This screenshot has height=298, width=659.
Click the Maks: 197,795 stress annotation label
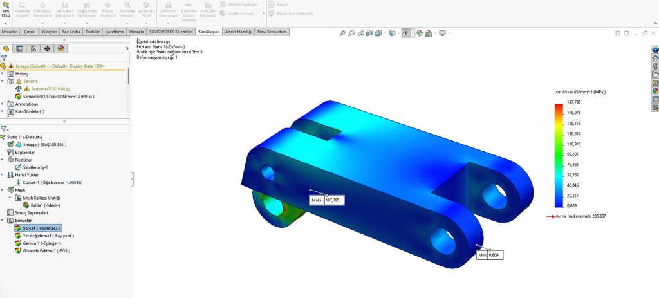coord(328,200)
